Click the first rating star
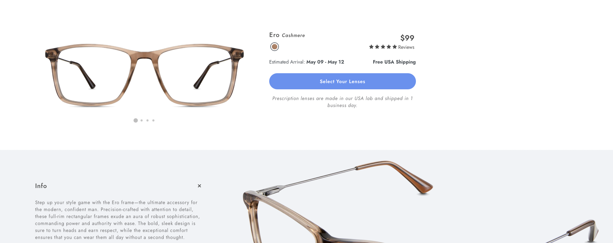The image size is (613, 243). point(371,47)
